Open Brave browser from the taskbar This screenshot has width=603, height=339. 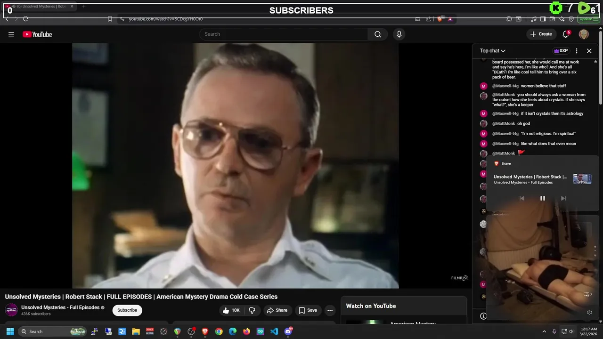tap(205, 331)
